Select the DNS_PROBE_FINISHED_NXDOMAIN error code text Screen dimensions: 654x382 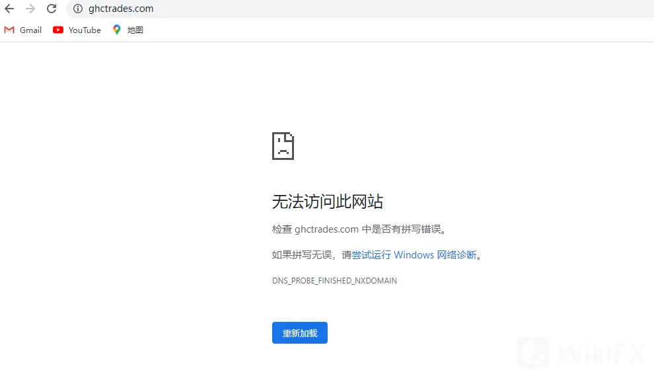coord(334,280)
